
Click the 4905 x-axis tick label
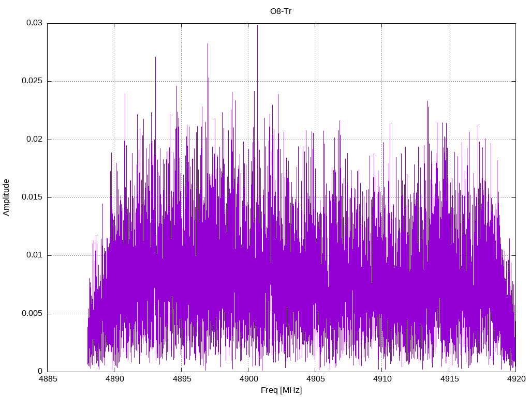pyautogui.click(x=315, y=379)
